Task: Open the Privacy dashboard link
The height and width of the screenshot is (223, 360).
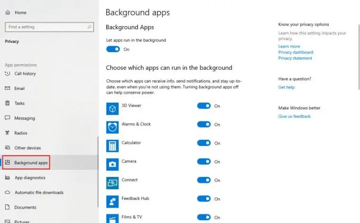Action: 296,52
